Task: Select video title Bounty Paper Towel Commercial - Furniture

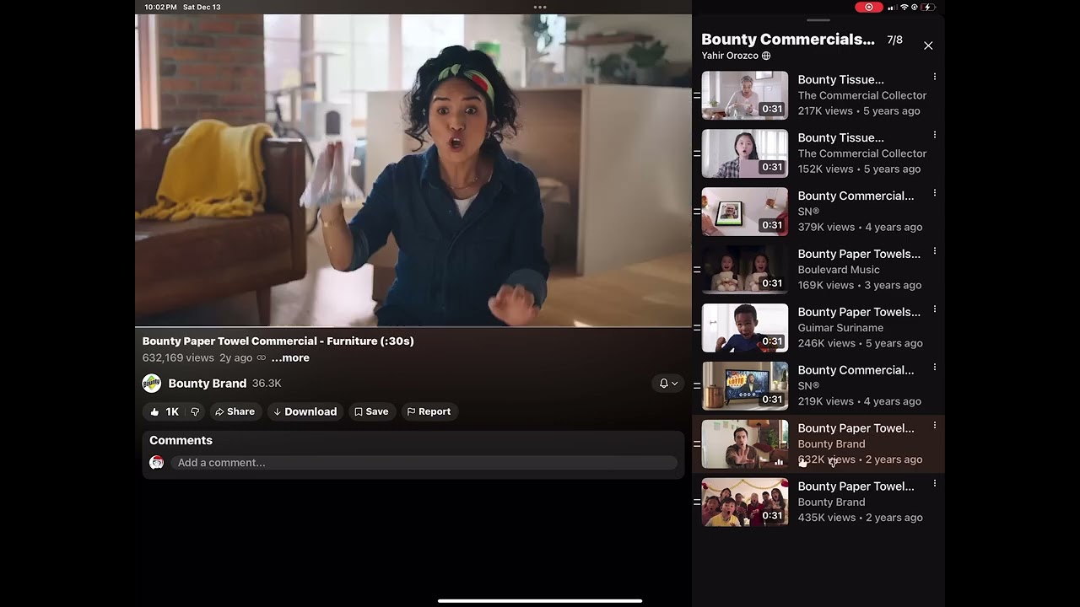Action: click(x=278, y=341)
